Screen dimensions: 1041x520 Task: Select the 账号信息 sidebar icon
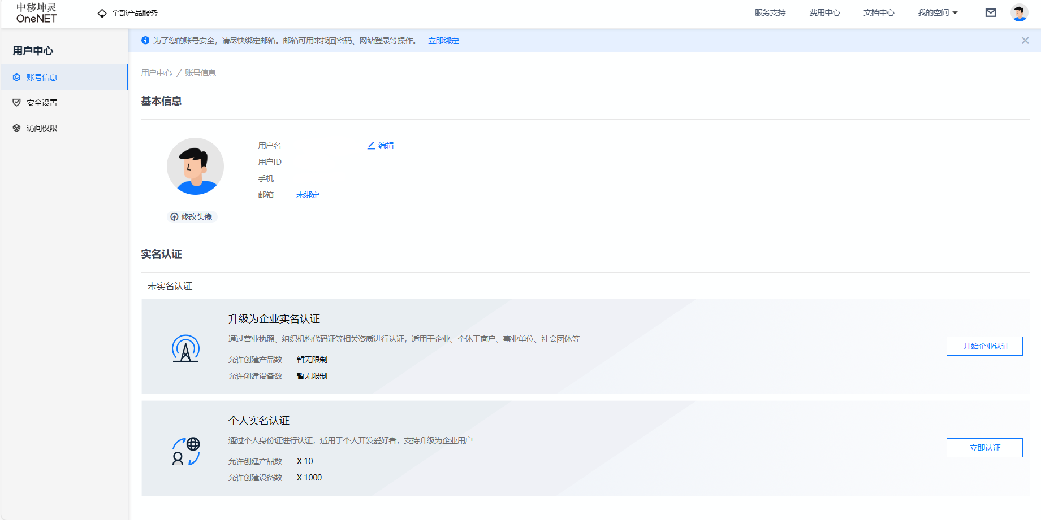pos(16,77)
